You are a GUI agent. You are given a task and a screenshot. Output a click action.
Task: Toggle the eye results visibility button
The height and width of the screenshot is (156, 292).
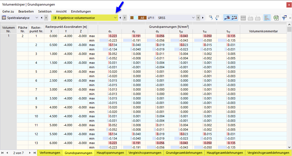coord(227,18)
